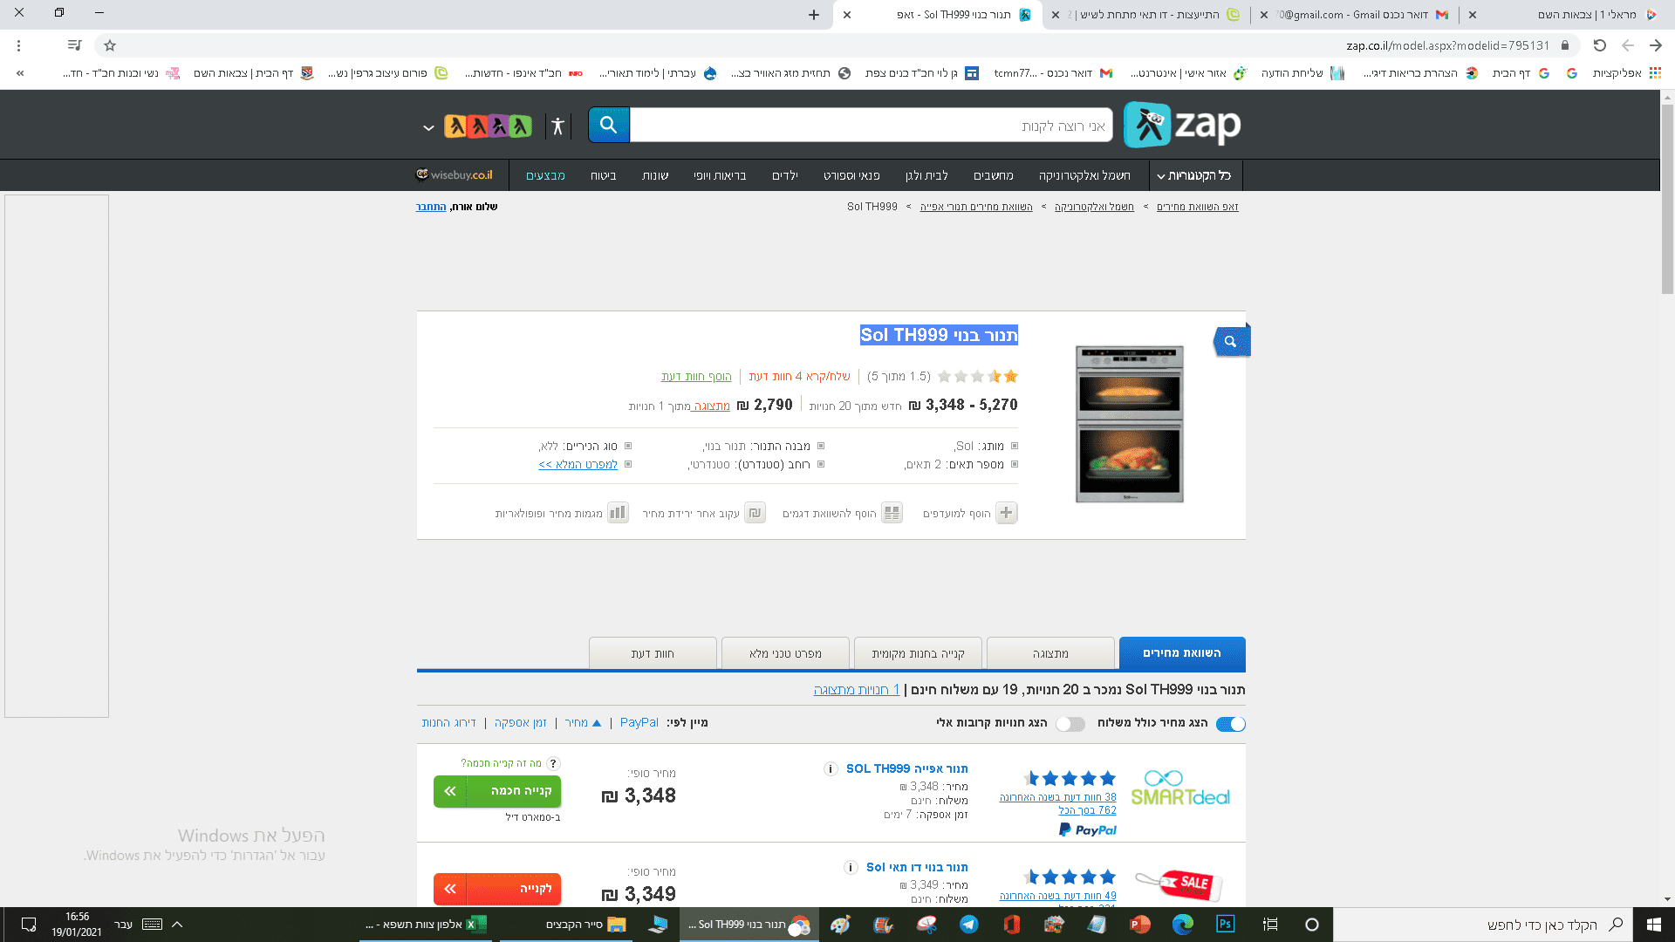1675x942 pixels.
Task: Click the add a review link
Action: click(696, 376)
